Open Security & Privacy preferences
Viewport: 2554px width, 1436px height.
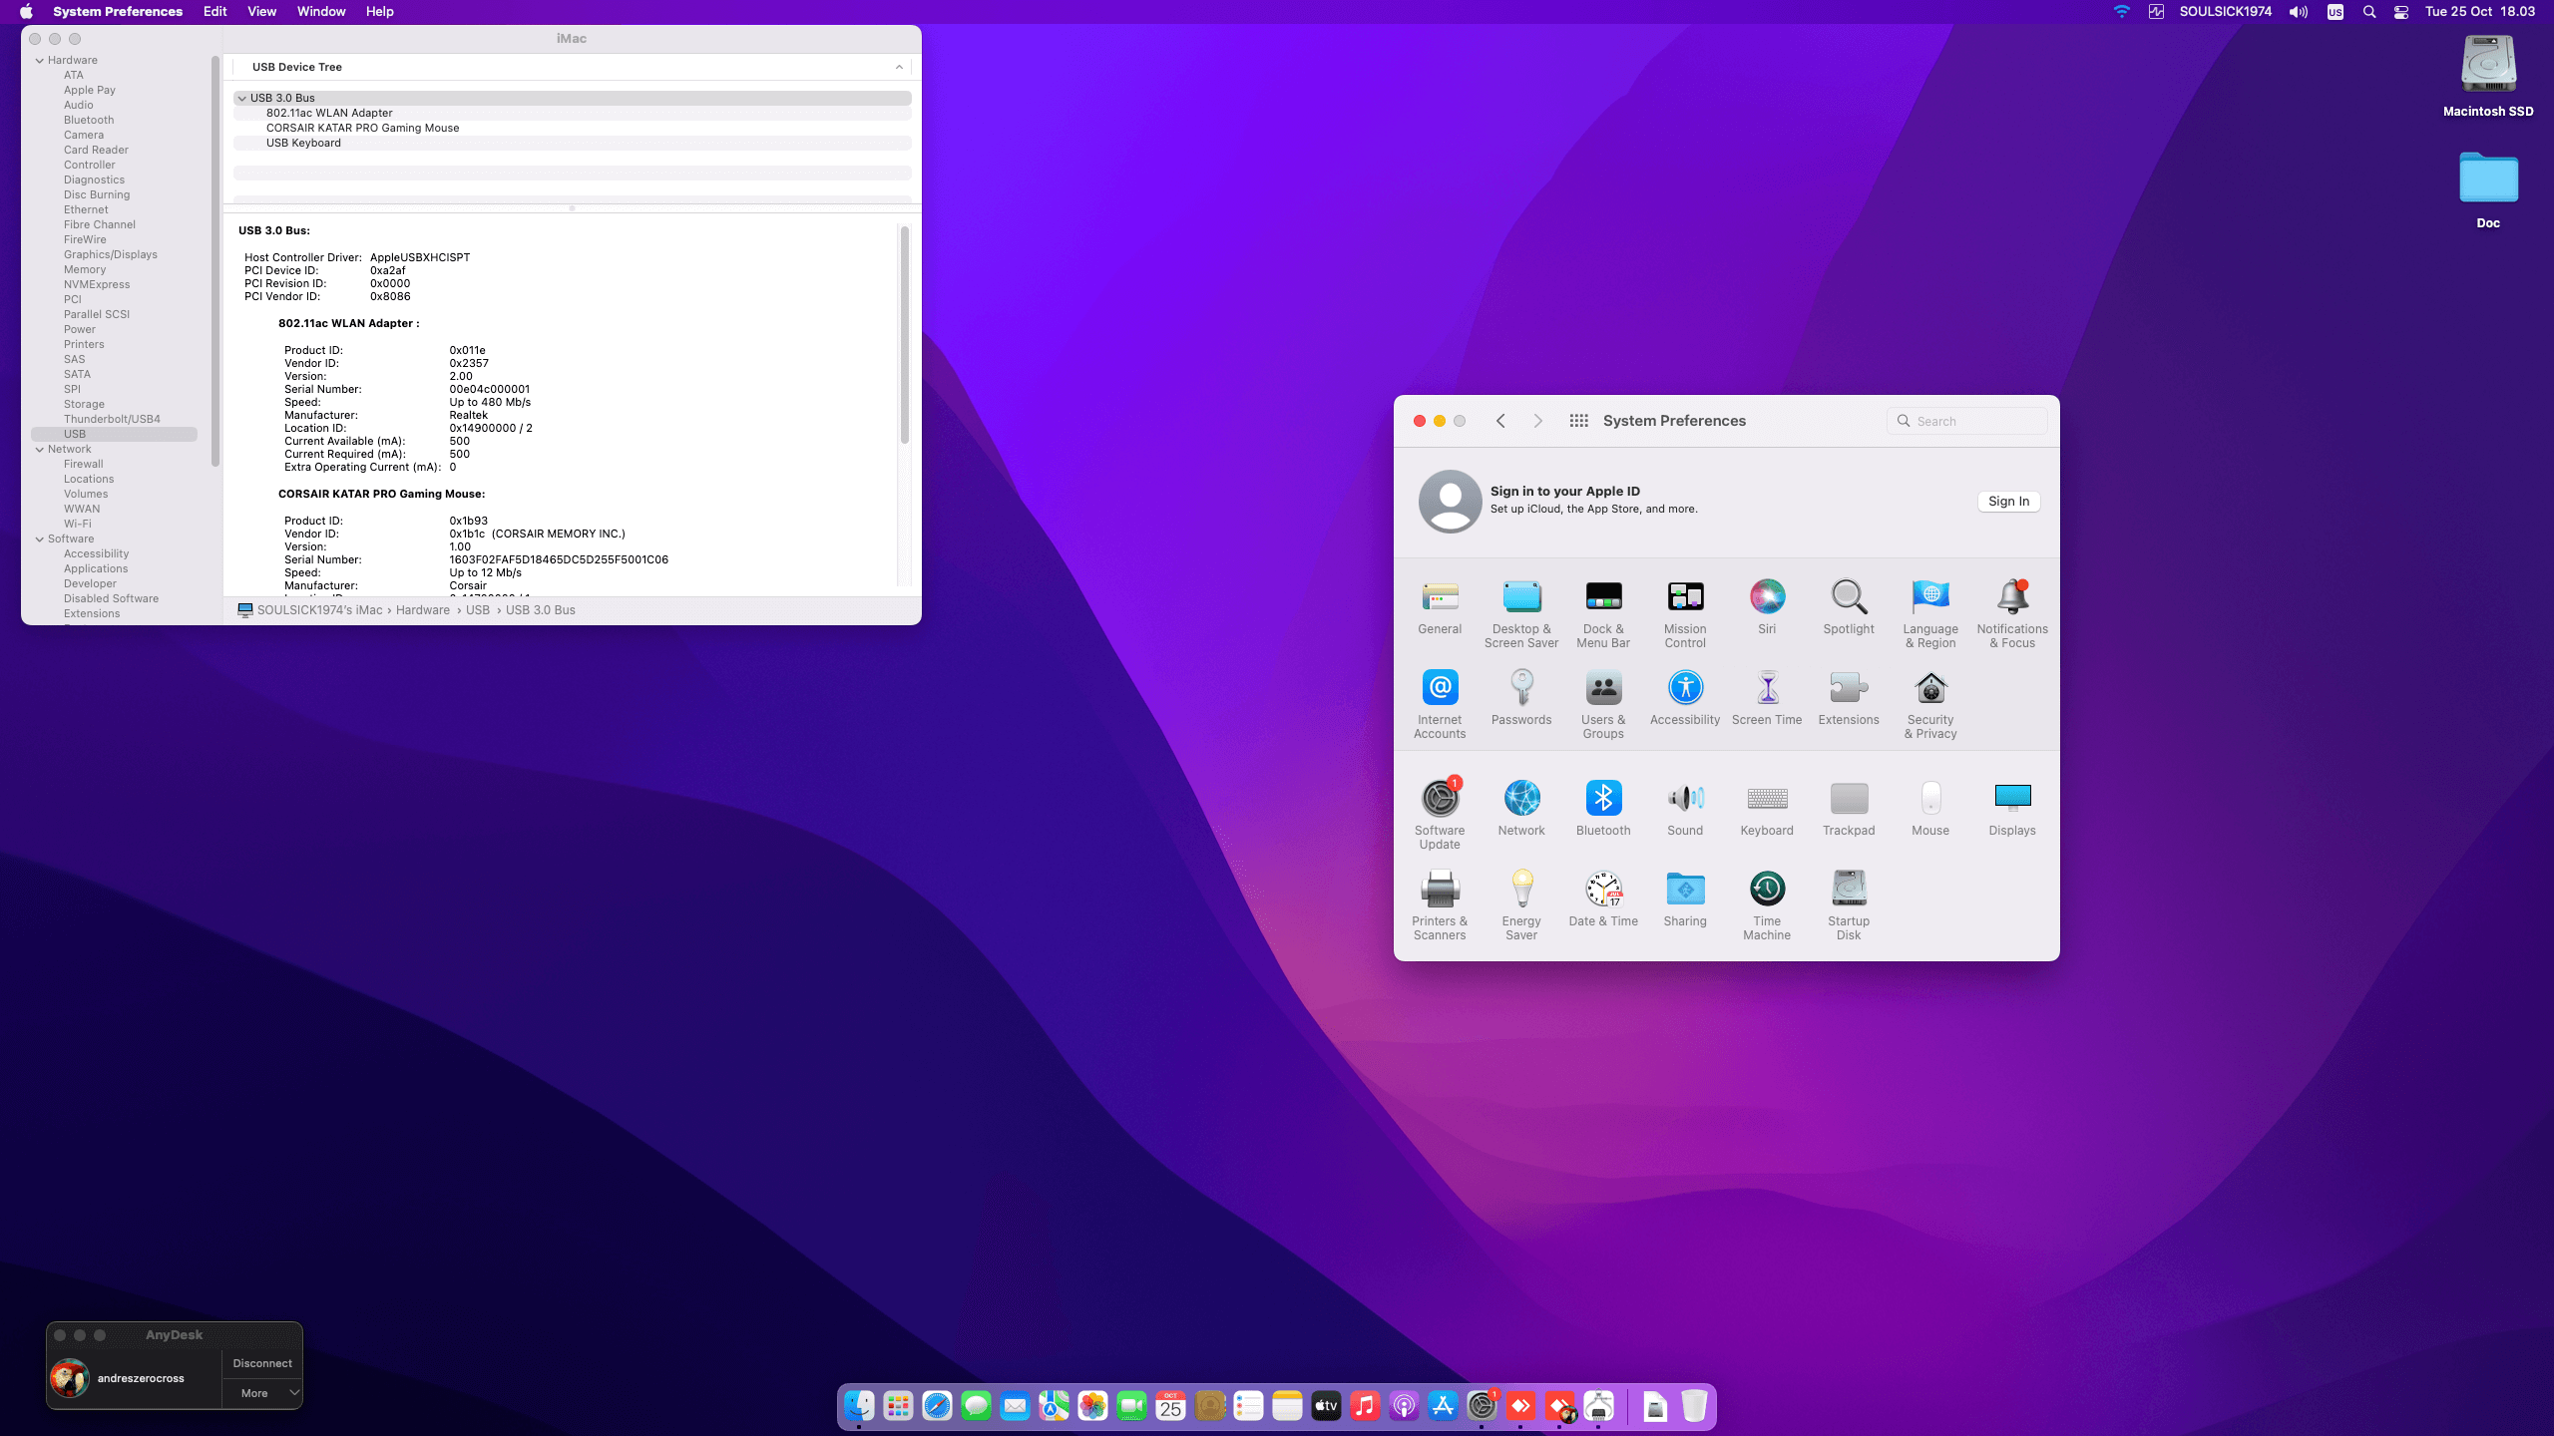[x=1930, y=704]
